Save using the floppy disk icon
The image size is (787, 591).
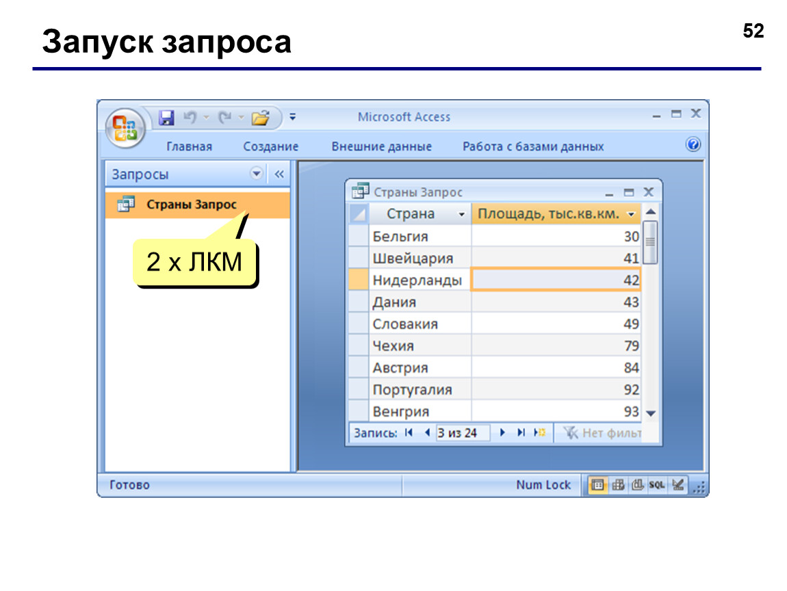coord(166,118)
